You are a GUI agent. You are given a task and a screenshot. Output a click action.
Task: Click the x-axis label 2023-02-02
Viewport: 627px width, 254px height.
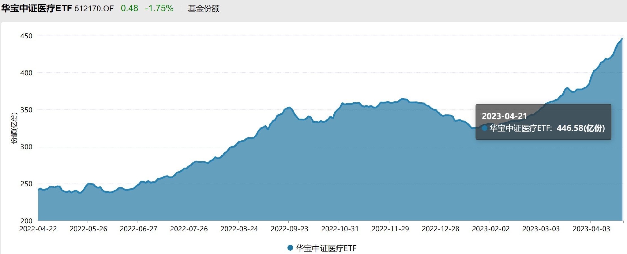coord(491,229)
